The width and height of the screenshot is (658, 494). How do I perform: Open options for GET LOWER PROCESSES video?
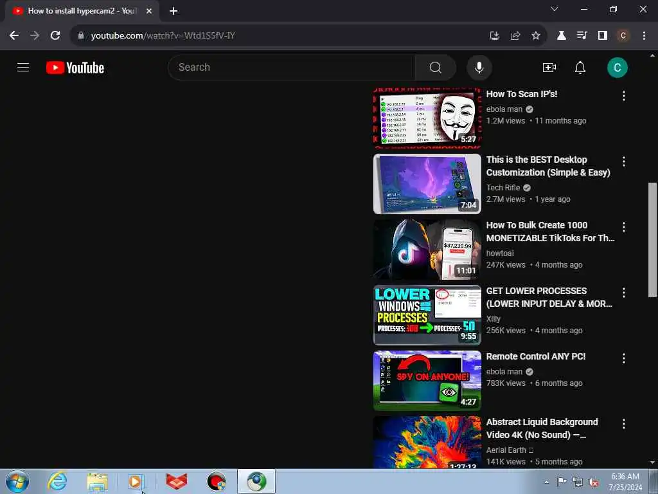click(623, 293)
